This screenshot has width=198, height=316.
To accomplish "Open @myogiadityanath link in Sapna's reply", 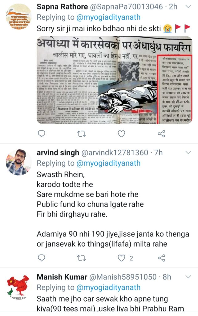I will click(x=108, y=17).
